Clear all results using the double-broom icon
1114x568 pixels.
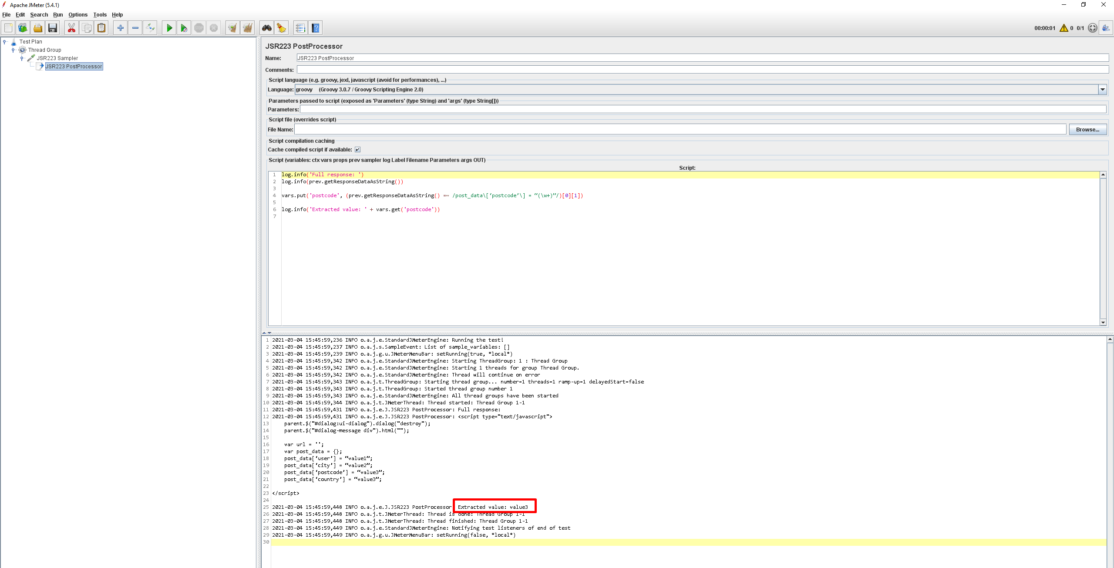point(247,27)
